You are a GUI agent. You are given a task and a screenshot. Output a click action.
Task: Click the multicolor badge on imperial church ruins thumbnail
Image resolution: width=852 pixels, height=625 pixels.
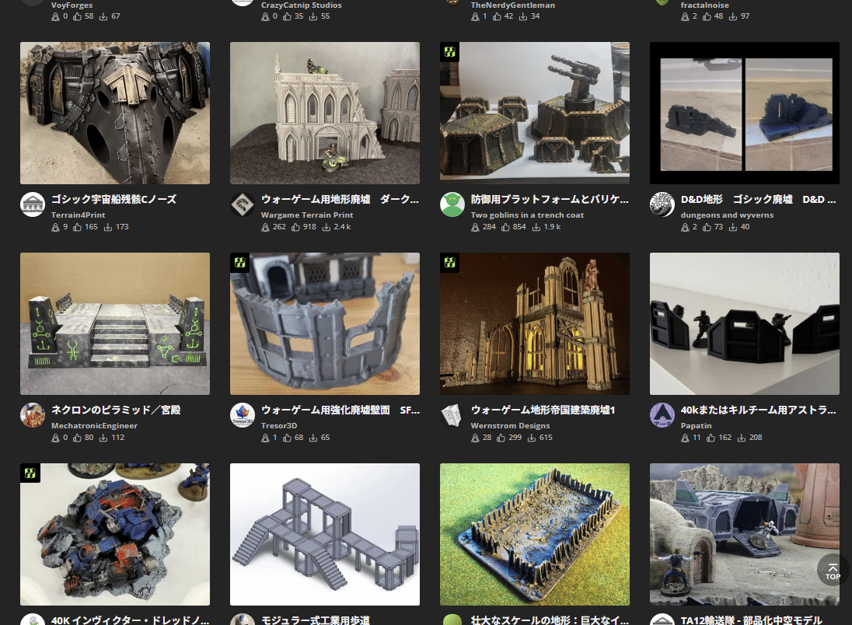451,263
